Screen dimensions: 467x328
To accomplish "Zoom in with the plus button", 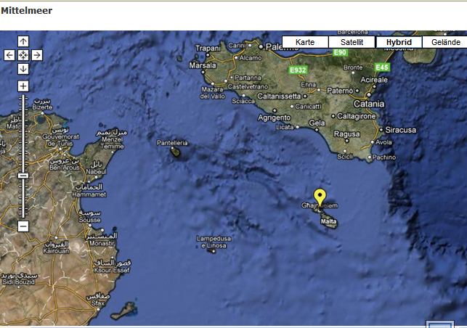I will [23, 86].
